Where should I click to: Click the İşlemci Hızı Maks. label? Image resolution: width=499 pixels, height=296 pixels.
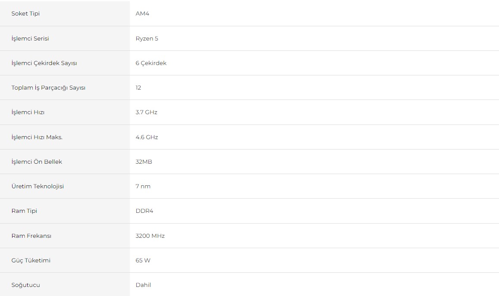[37, 137]
